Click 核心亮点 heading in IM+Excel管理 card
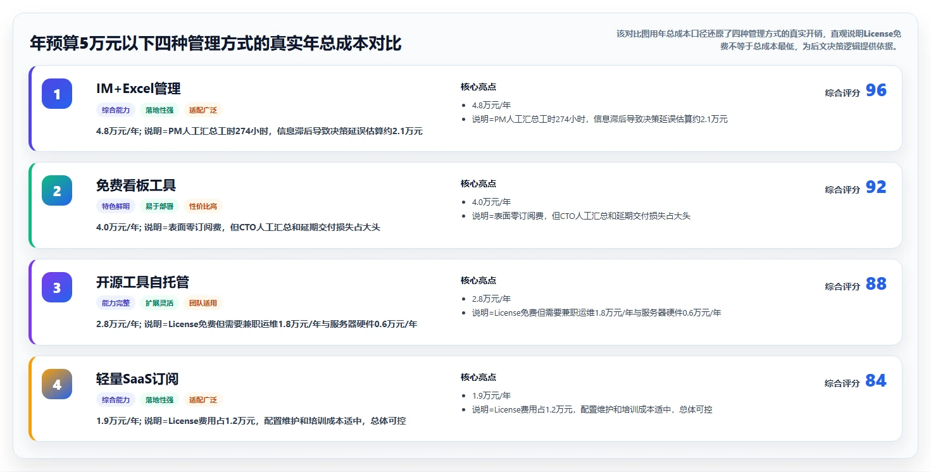 click(478, 87)
